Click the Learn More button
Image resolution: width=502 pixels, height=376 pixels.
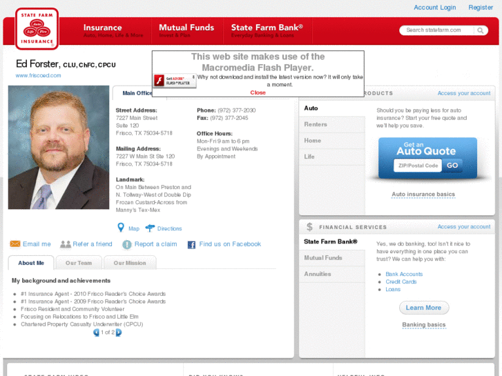click(x=424, y=308)
